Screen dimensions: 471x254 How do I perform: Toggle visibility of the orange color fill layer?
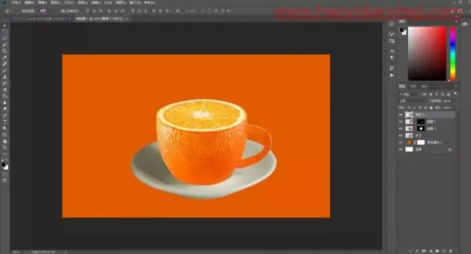[x=401, y=143]
